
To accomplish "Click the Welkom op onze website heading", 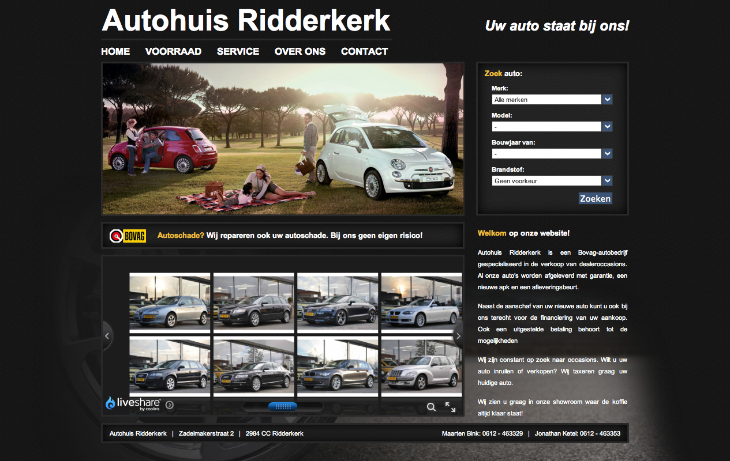I will point(523,233).
